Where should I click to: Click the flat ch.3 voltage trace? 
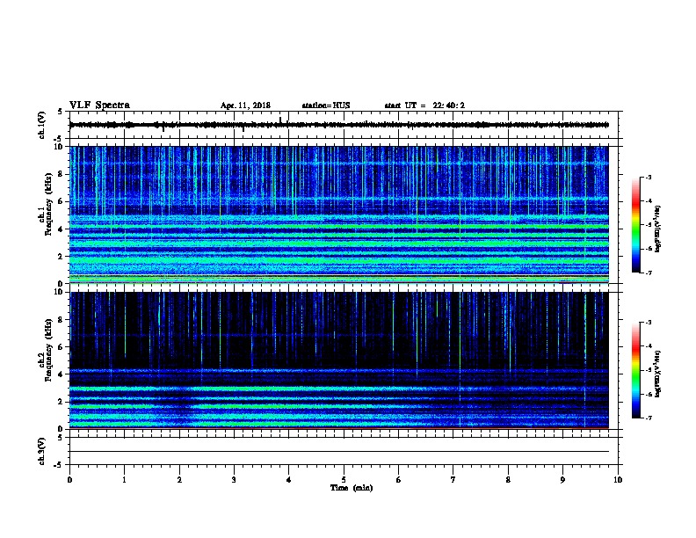coord(339,452)
